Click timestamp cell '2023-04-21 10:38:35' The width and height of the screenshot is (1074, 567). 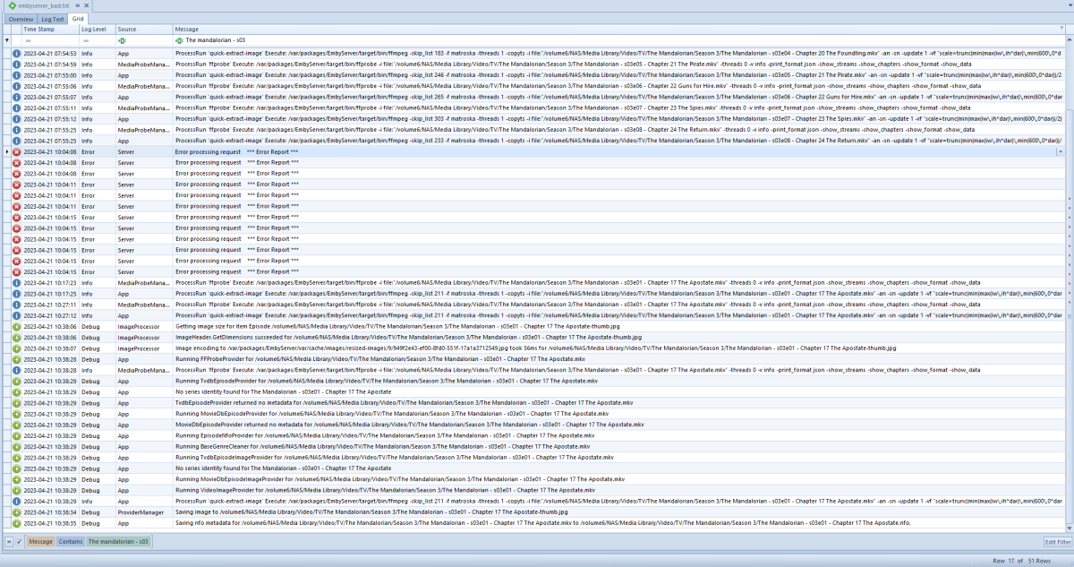pyautogui.click(x=50, y=522)
